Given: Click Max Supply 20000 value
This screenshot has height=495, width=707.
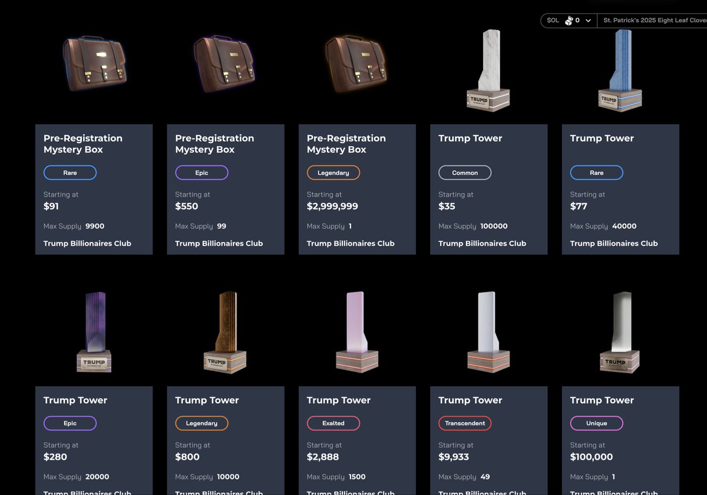Looking at the screenshot, I should (97, 477).
